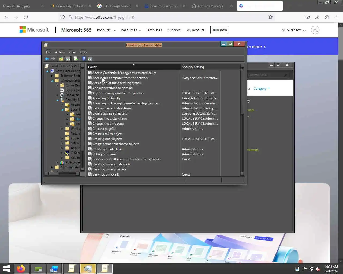The width and height of the screenshot is (343, 274).
Task: Open the Category view-by dropdown in Control Panel
Action: (262, 89)
